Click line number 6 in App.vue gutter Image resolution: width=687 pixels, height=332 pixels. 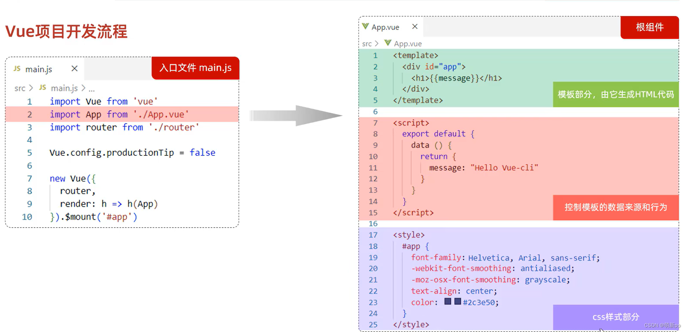(375, 112)
